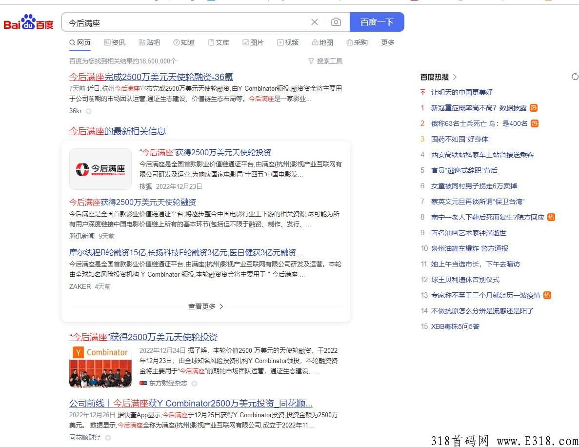This screenshot has width=579, height=447.
Task: Open the 搜索工具 filter
Action: coord(325,61)
